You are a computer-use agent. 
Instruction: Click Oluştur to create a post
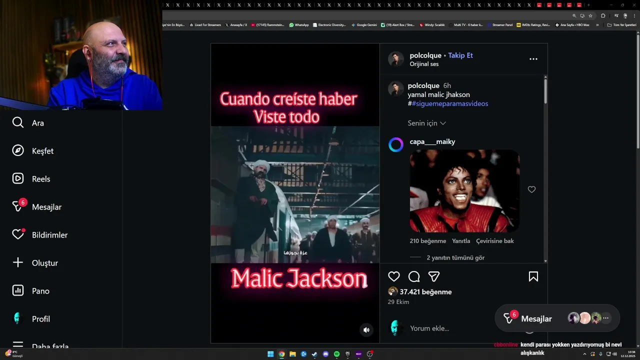click(35, 263)
